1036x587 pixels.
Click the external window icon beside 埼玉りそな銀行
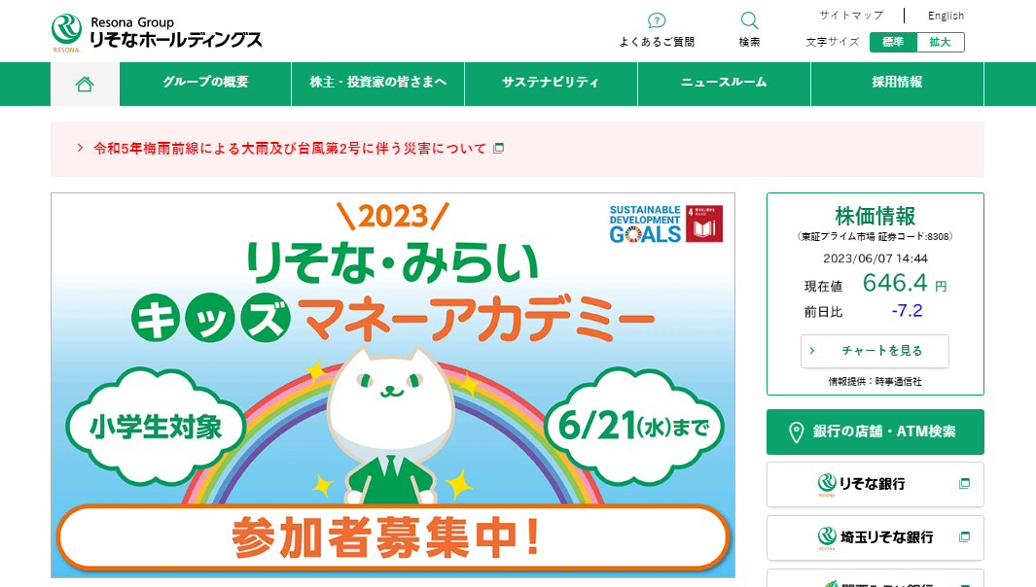[965, 537]
